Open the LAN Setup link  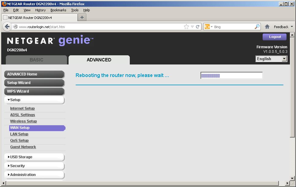[x=19, y=134]
